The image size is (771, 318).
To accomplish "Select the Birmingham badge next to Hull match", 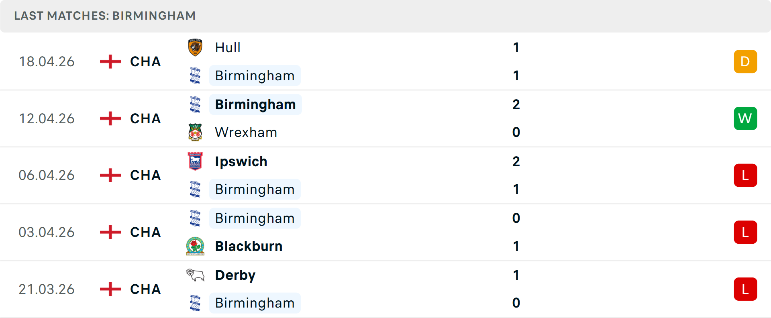I will (195, 75).
